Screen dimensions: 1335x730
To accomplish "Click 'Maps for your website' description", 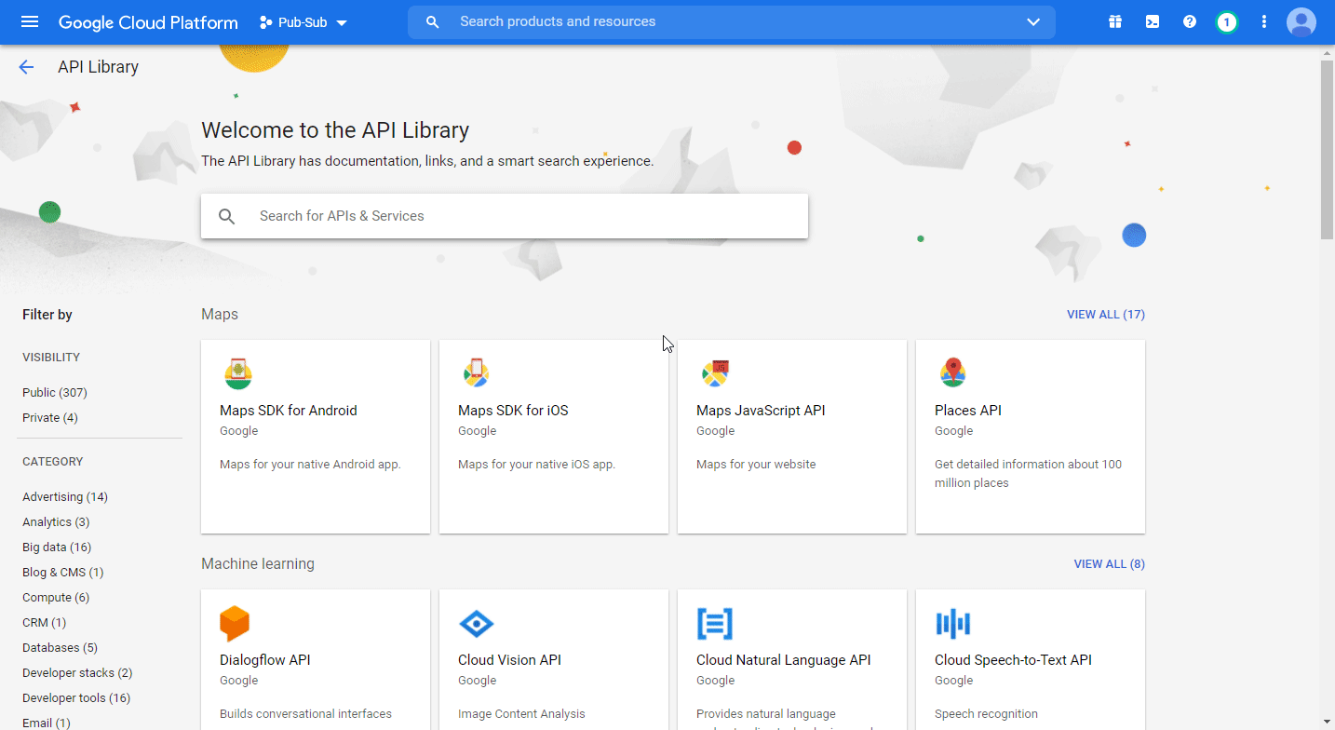I will [x=756, y=465].
